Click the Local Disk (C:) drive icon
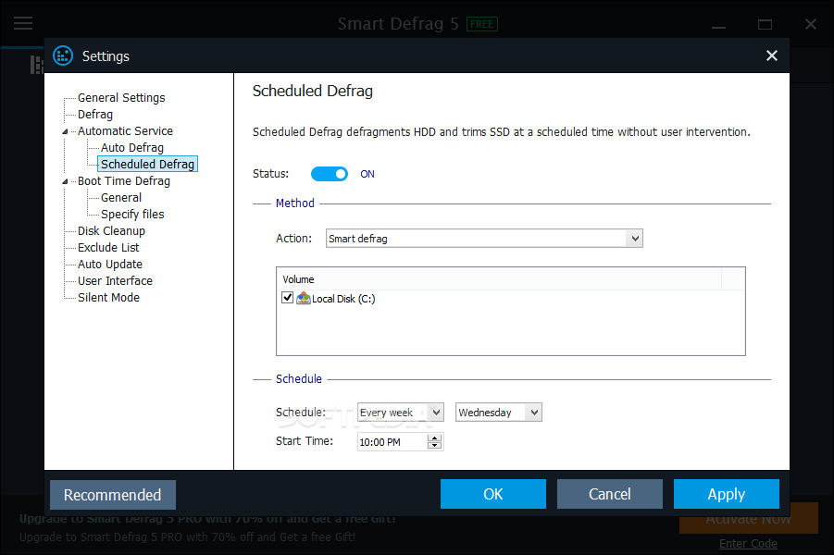 coord(304,298)
